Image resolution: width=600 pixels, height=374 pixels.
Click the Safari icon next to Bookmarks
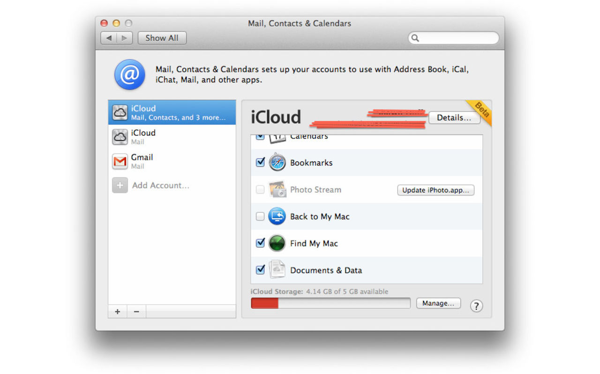tap(277, 162)
